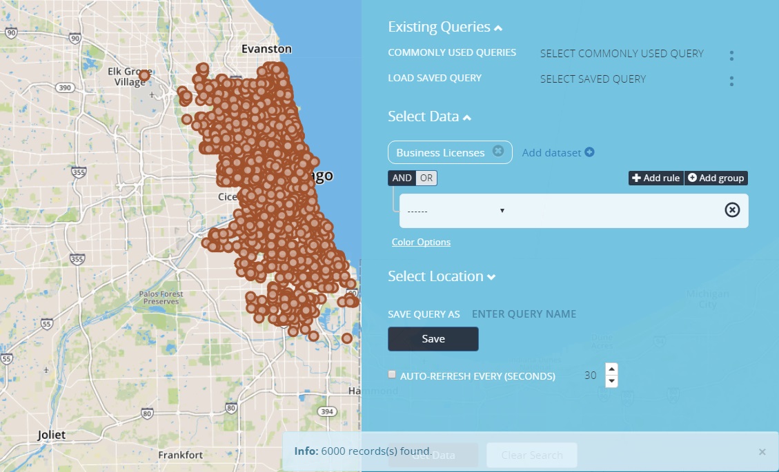The width and height of the screenshot is (779, 472).
Task: Expand the Select Location section
Action: pos(491,277)
